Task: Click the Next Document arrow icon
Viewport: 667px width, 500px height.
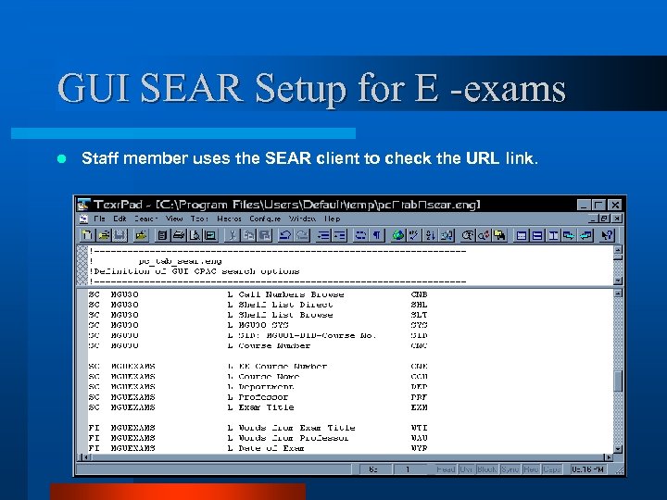Action: click(x=570, y=235)
